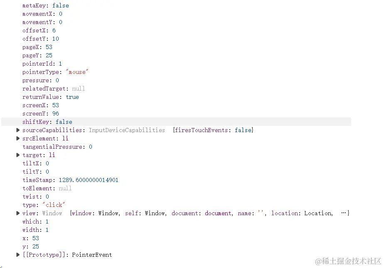Select the metaKey property row
This screenshot has height=268, width=384.
click(x=45, y=5)
